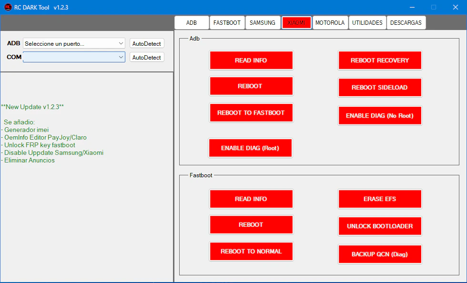The image size is (467, 283).
Task: Click REBOOT SIDELOAD button
Action: (380, 87)
